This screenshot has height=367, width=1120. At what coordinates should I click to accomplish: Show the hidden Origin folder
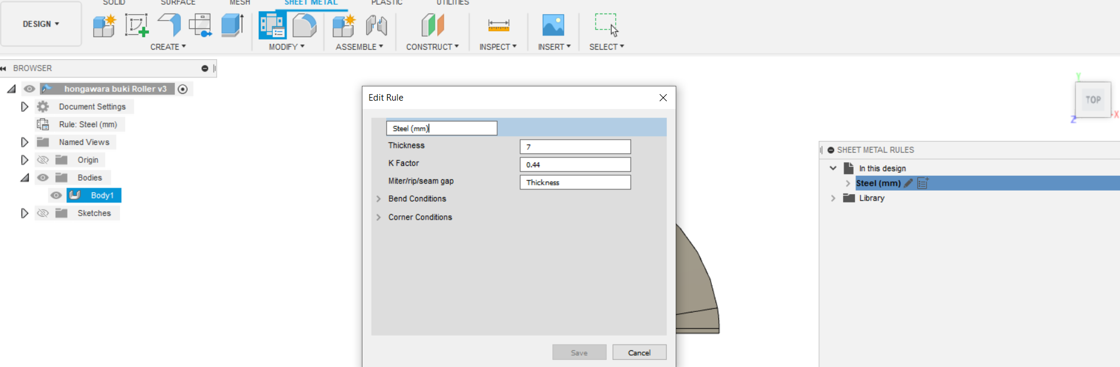[43, 160]
